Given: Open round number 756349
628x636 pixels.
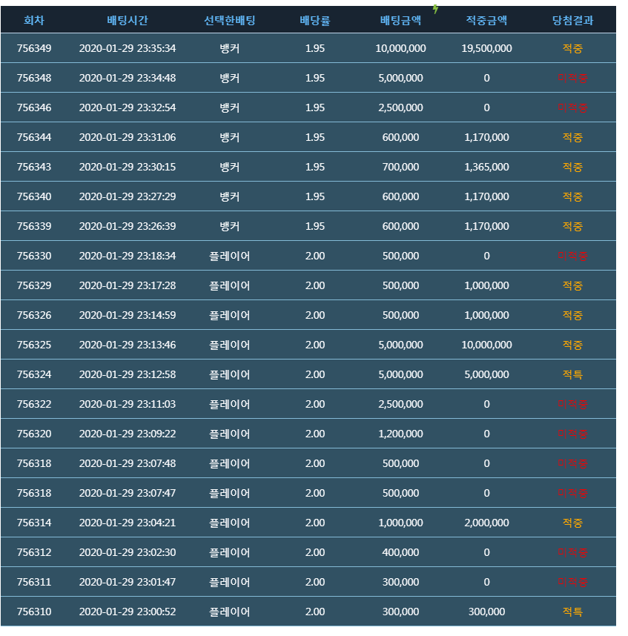Looking at the screenshot, I should (x=34, y=48).
